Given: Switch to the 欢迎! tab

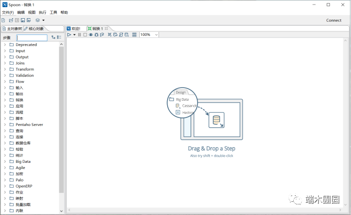Looking at the screenshot, I should pos(75,28).
